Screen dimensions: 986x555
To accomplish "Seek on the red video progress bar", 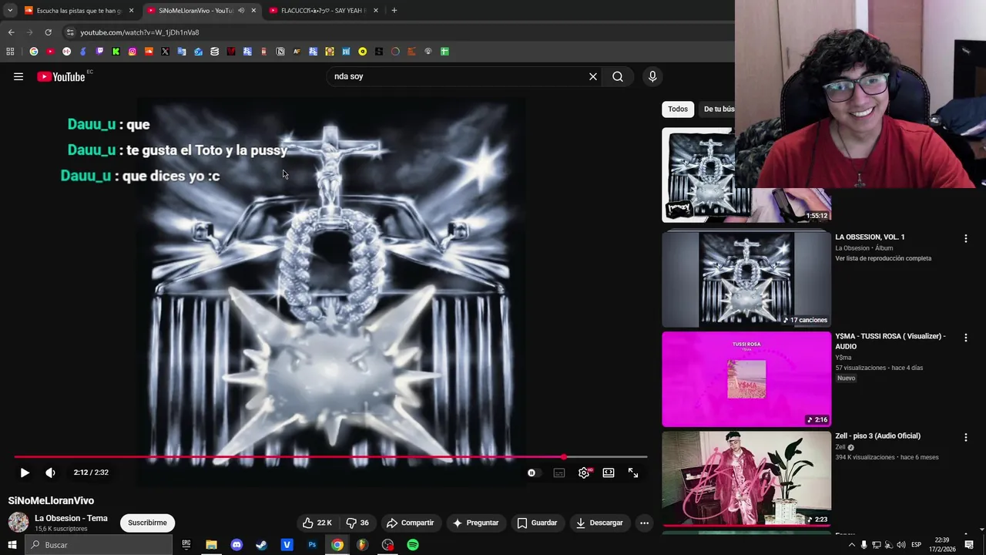I will pyautogui.click(x=330, y=457).
